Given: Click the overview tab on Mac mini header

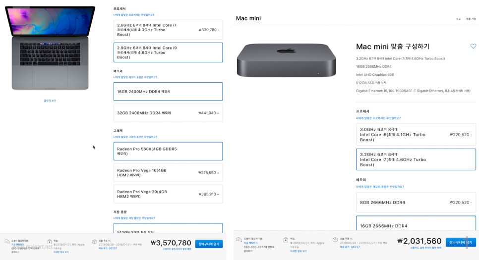Looking at the screenshot, I should coord(458,19).
